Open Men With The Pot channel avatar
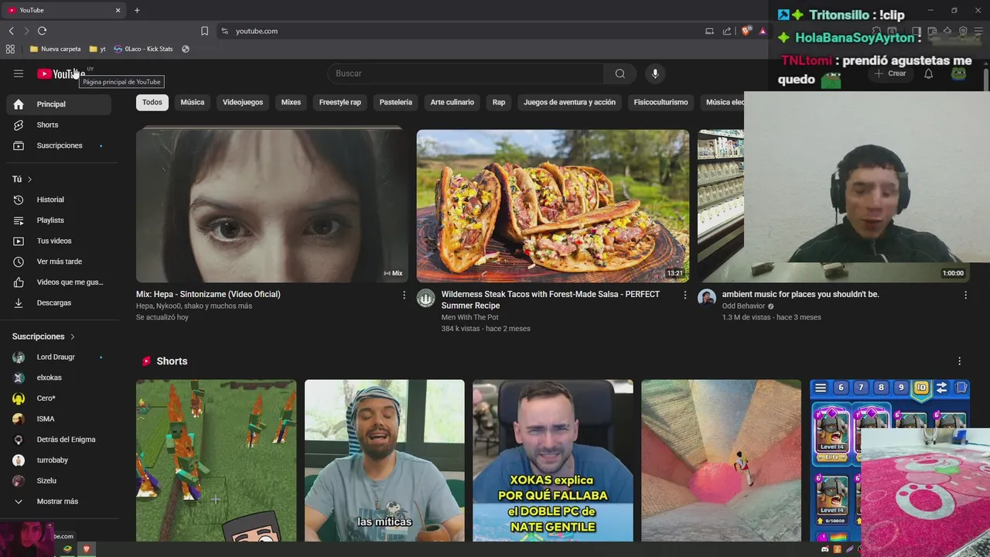Image resolution: width=990 pixels, height=557 pixels. (426, 298)
